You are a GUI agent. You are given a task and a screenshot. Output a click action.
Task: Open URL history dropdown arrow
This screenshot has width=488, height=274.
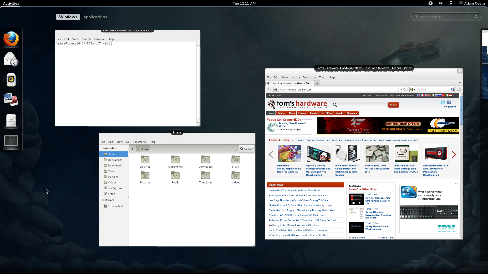coord(401,89)
